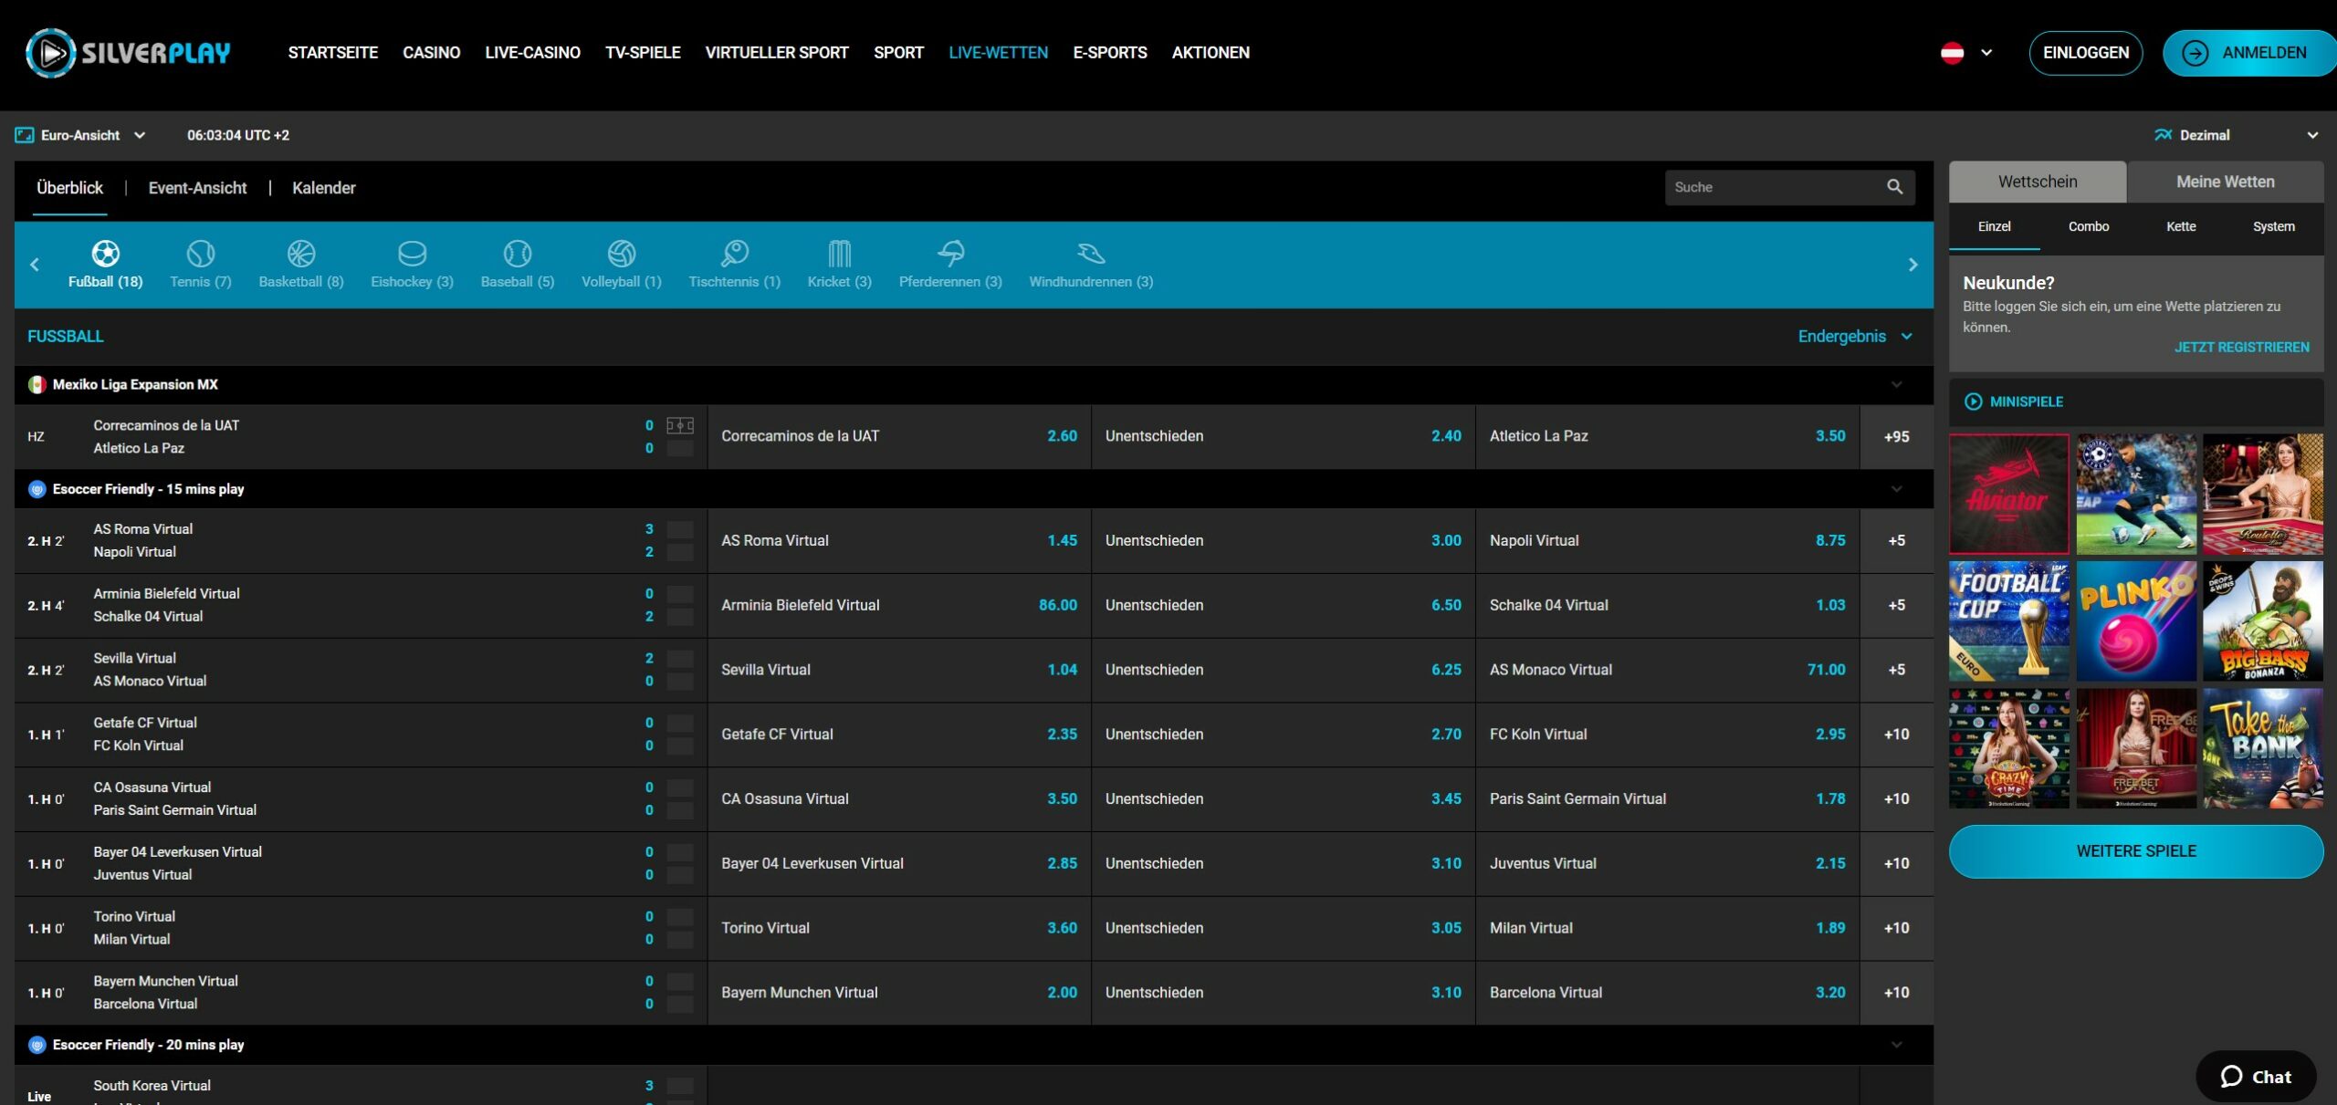Screen dimensions: 2337x1105
Task: Collapse the Mexiko Liga Expansion MX section
Action: 1896,385
